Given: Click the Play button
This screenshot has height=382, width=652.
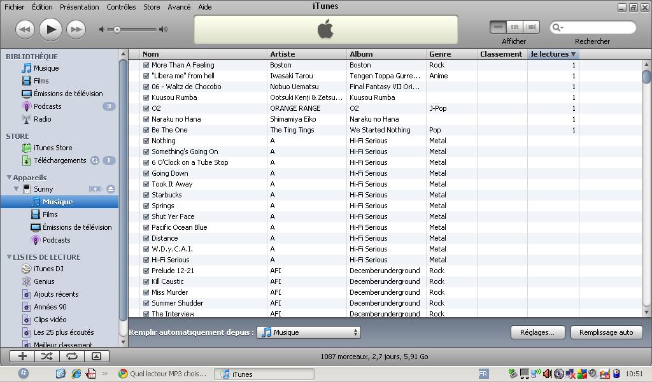Looking at the screenshot, I should 50,29.
